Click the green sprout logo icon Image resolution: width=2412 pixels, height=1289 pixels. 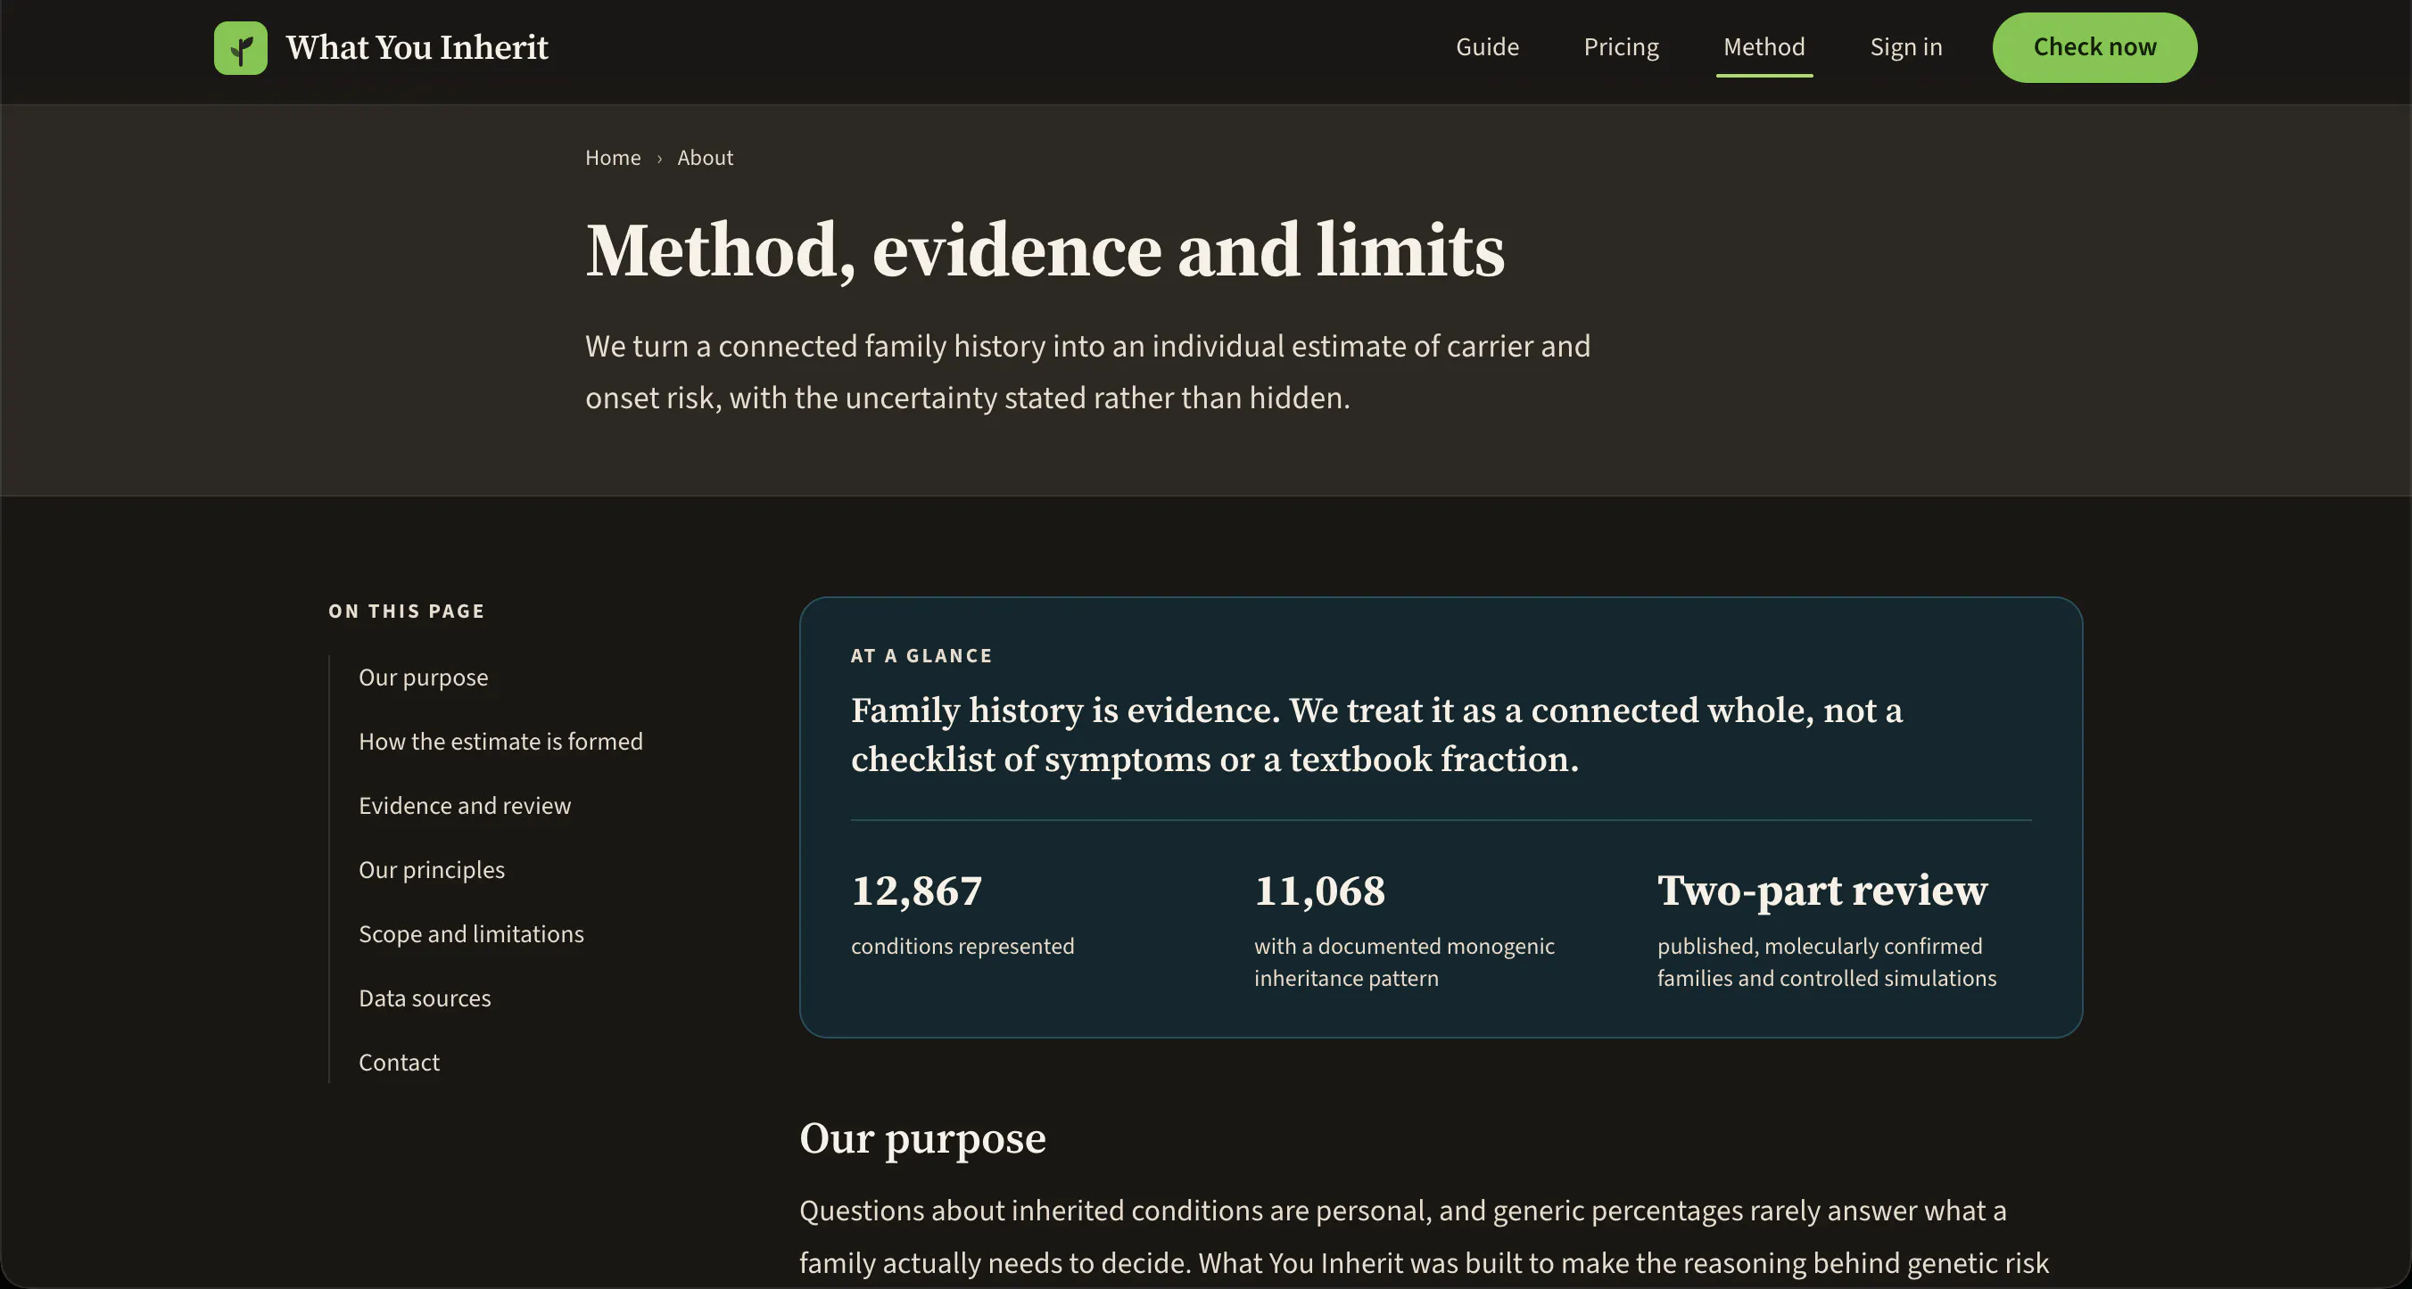tap(241, 48)
